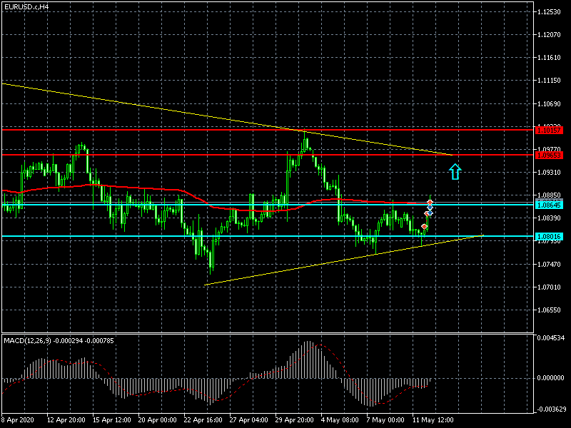Click the -0.003629 MACD scale value

coord(552,409)
